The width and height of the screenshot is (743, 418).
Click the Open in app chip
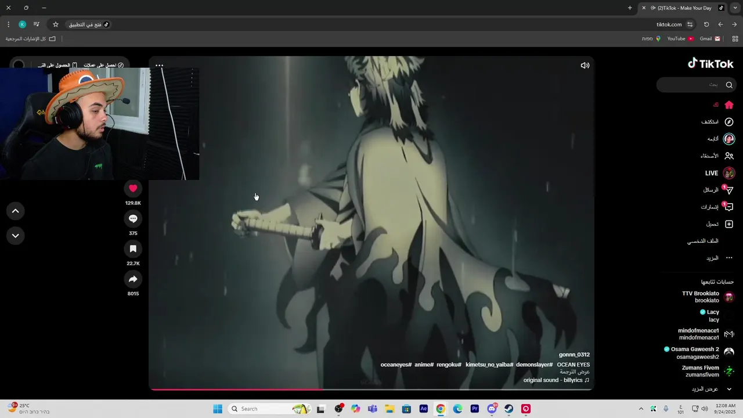tap(89, 24)
